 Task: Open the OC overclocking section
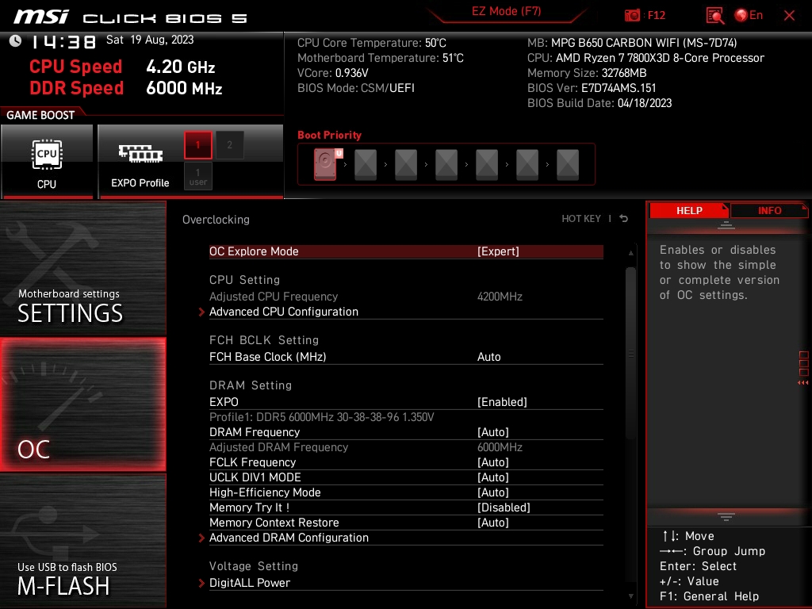pos(82,404)
